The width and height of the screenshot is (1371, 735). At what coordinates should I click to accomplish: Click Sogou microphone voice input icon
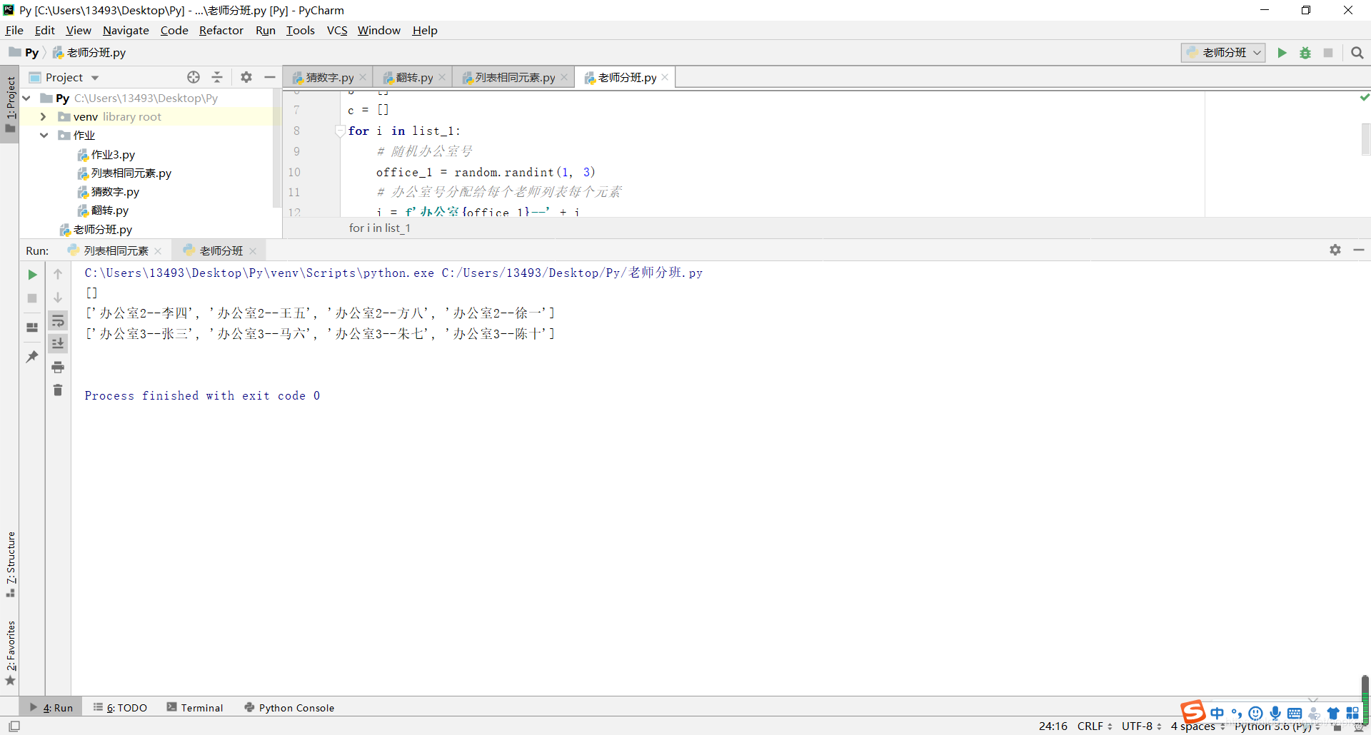click(x=1275, y=713)
